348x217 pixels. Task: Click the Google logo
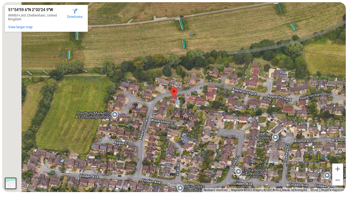click(174, 185)
